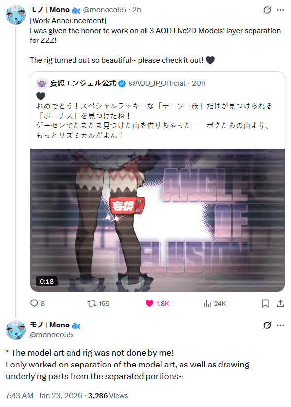The image size is (291, 407).
Task: Open the 7:43 AM Jan 23, 2026 timestamp
Action: pyautogui.click(x=44, y=396)
